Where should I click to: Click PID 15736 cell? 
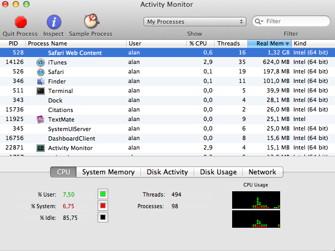15,109
